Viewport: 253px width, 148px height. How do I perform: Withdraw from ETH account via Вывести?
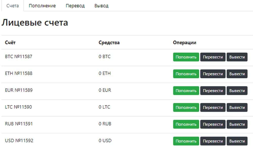click(237, 74)
